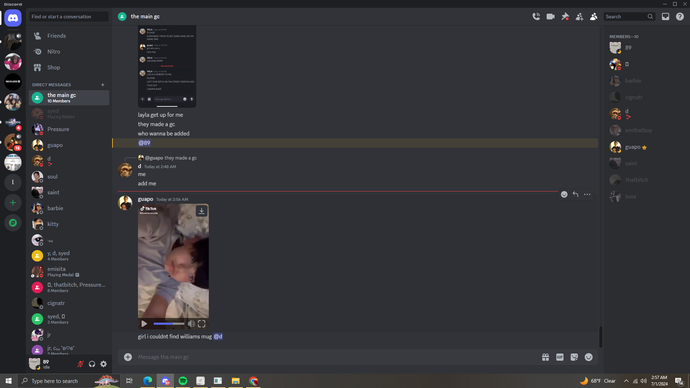Screen dimensions: 690x388
Task: Toggle microphone mute
Action: coord(80,364)
